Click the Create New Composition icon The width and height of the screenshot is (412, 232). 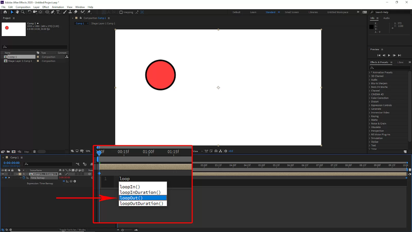(14, 152)
